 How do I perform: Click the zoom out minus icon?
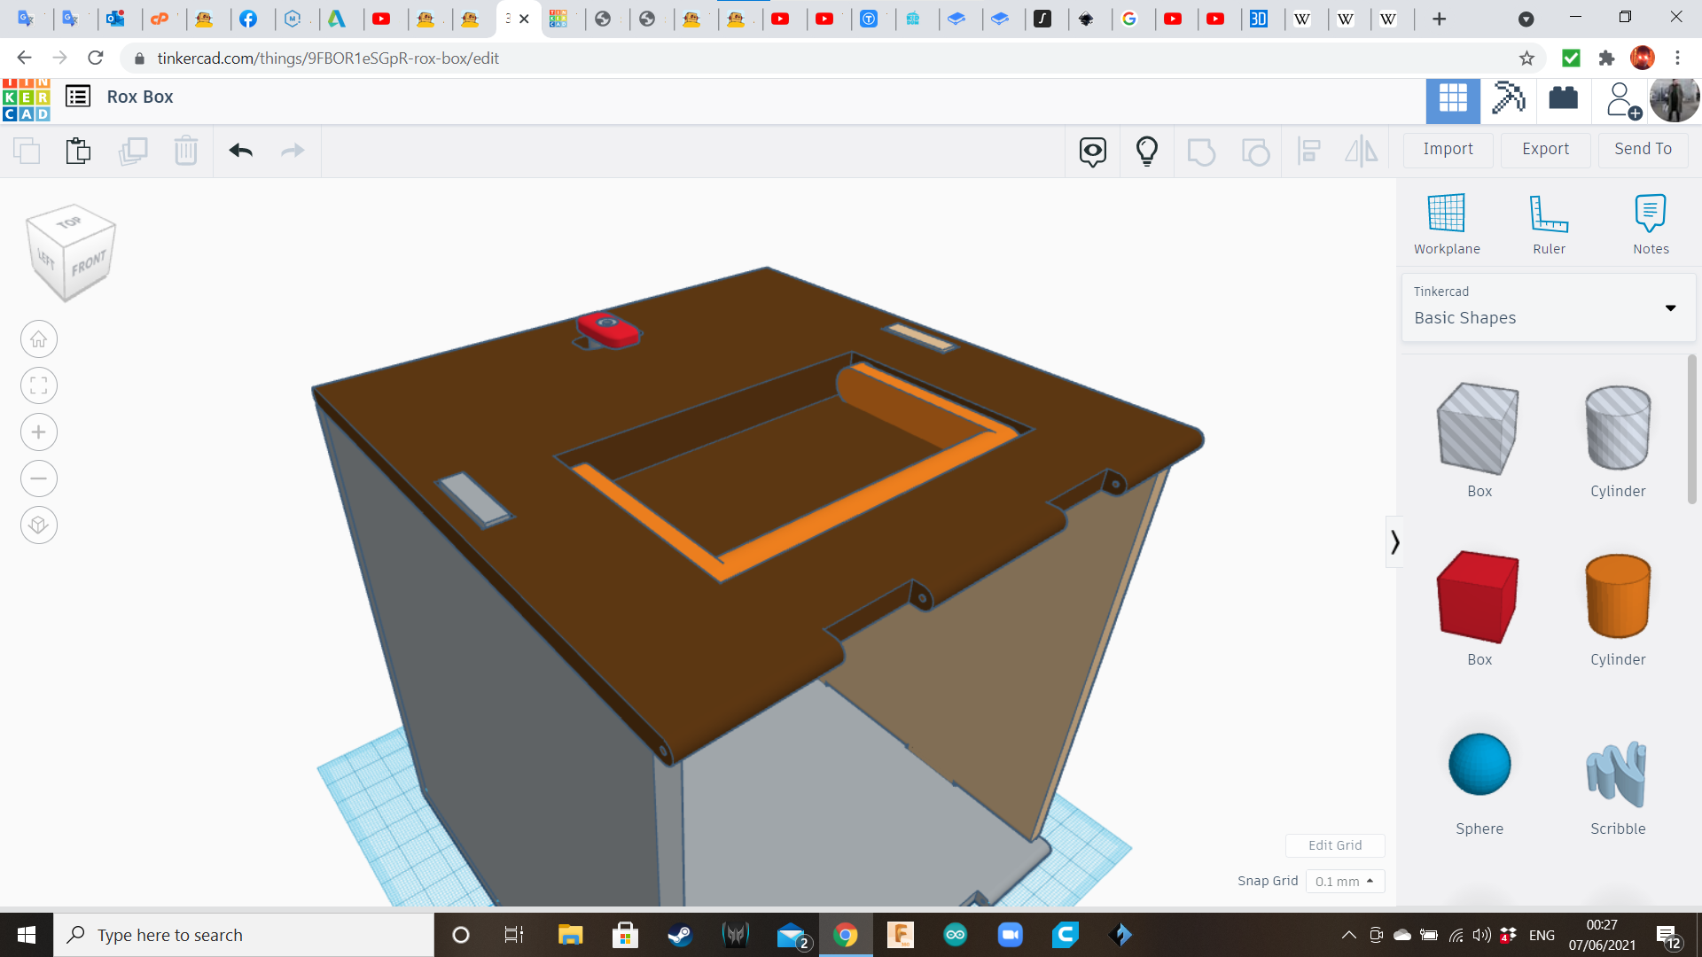click(38, 478)
